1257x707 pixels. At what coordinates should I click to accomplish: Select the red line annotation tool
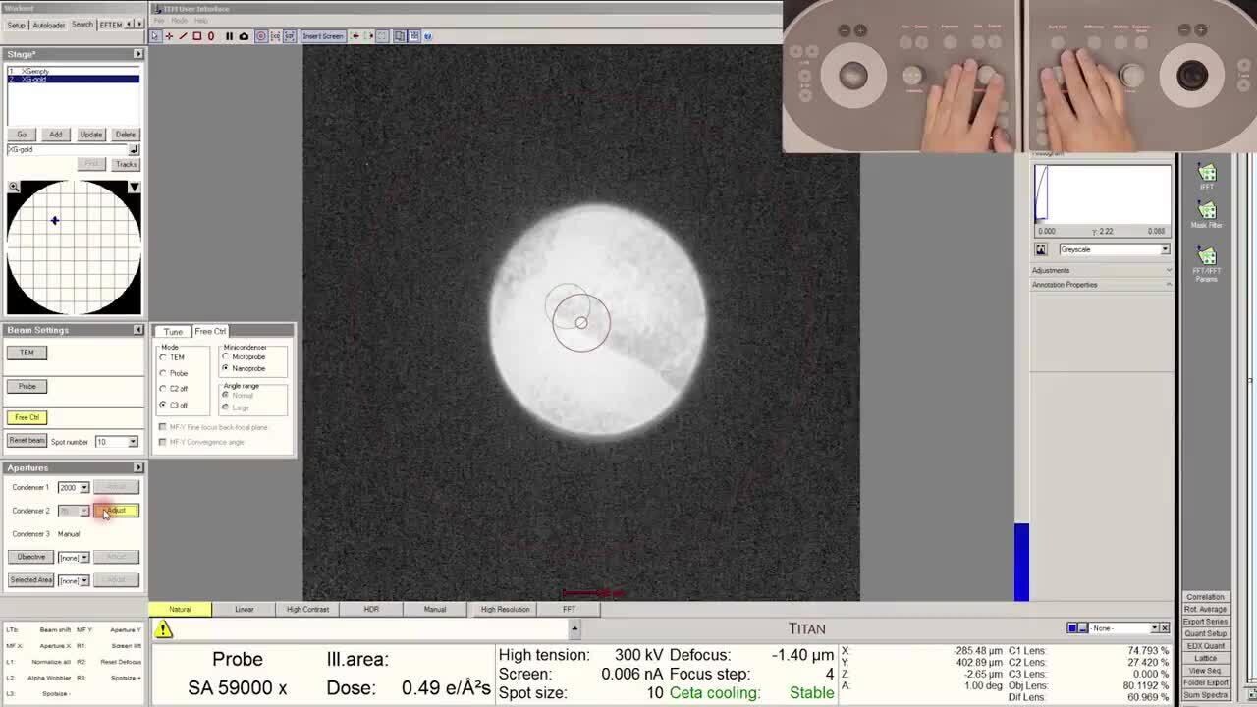click(x=183, y=36)
